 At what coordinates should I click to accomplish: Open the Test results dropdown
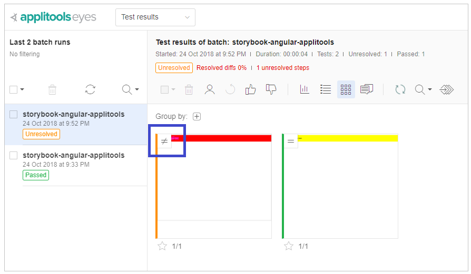[x=155, y=17]
